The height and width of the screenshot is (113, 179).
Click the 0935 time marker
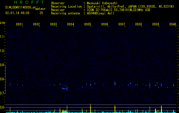pos(88,24)
